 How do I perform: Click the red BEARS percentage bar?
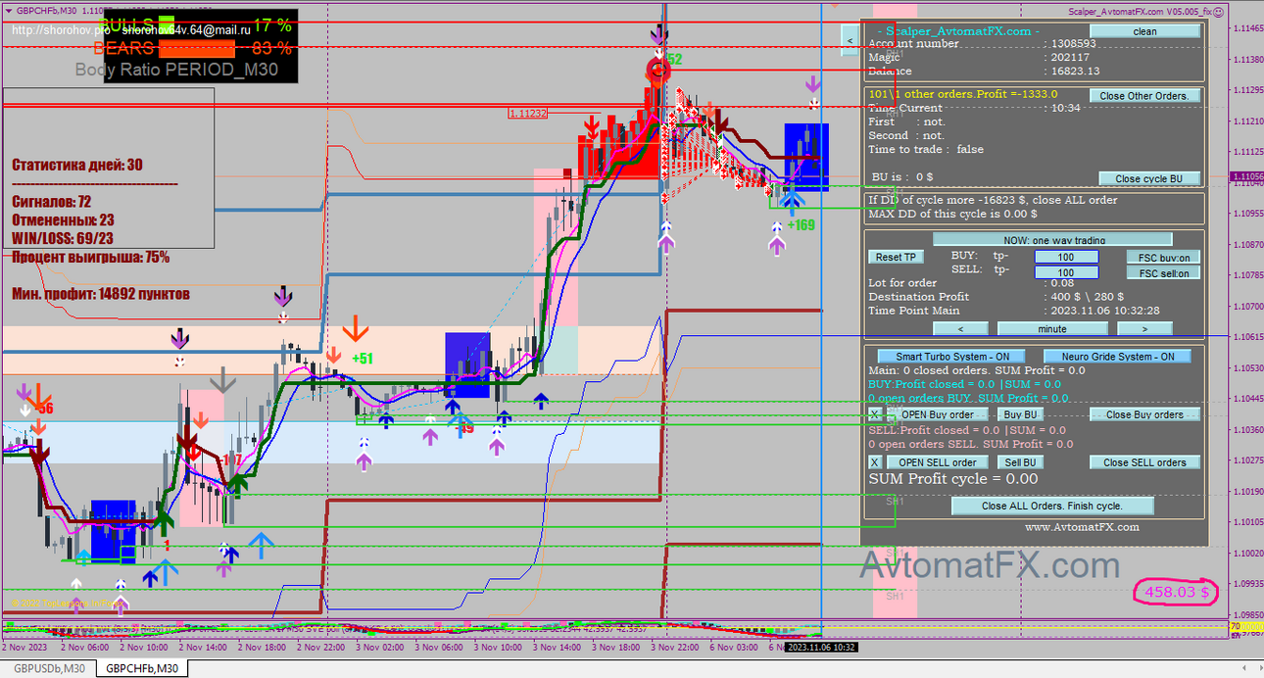[197, 47]
